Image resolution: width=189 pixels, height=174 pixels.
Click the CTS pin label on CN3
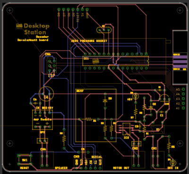81,163
